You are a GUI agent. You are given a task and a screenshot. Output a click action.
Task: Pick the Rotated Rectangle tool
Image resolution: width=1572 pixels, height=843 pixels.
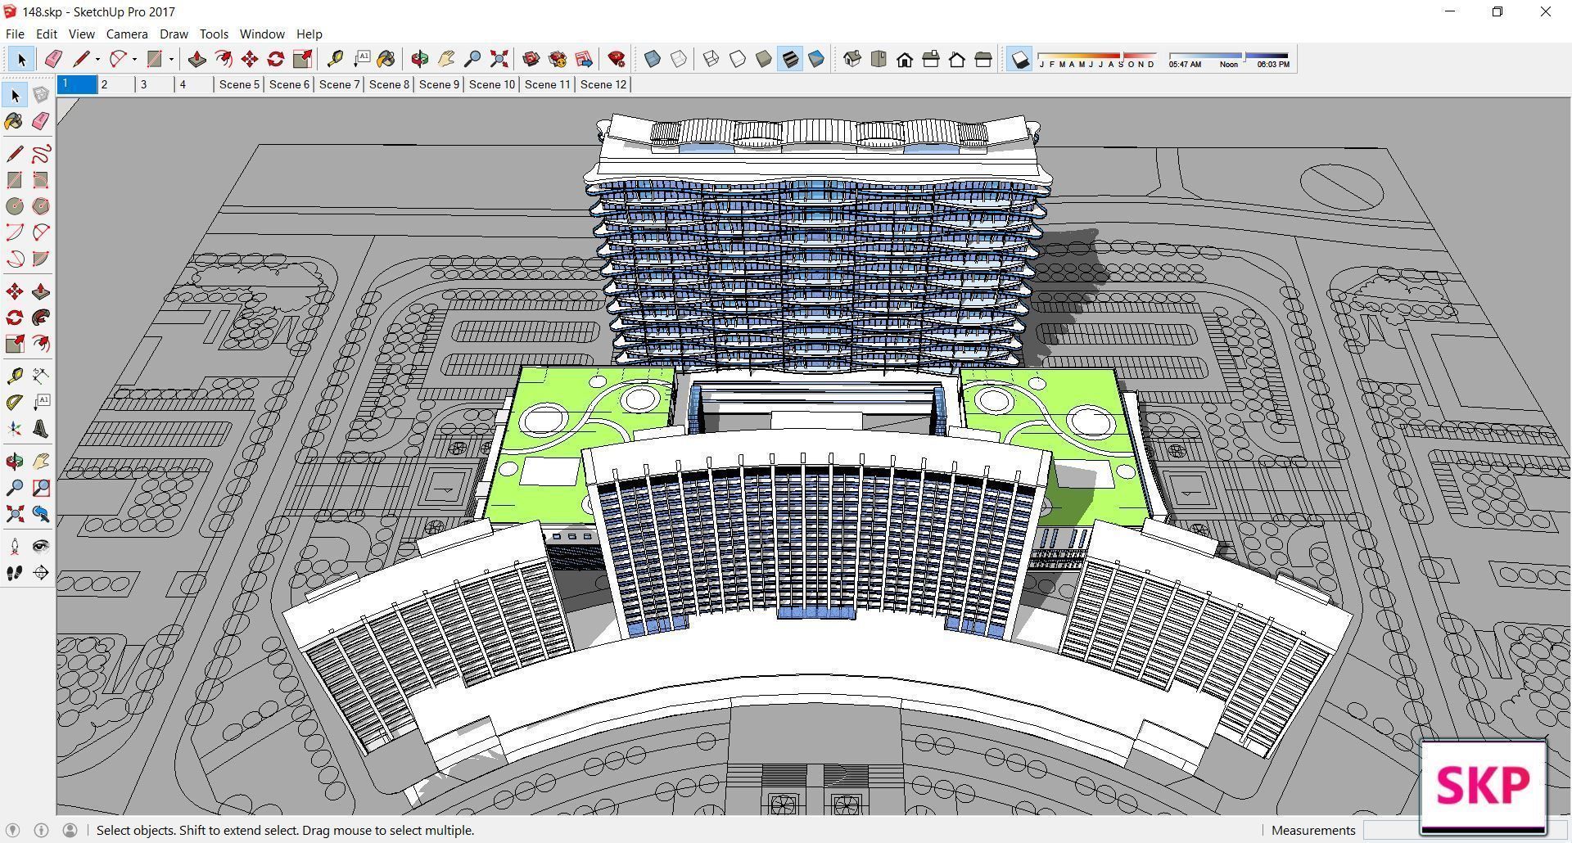(x=41, y=180)
